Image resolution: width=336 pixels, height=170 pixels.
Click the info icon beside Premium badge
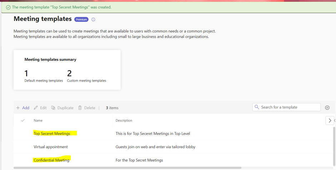click(93, 20)
